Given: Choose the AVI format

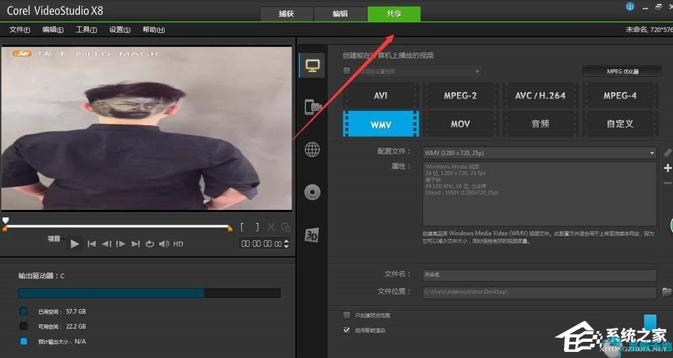Looking at the screenshot, I should pos(380,96).
